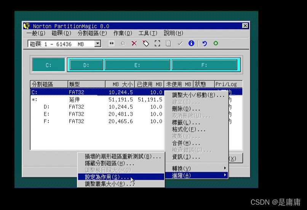This screenshot has width=307, height=210.
Task: Select the E: partition block in disk map
Action: (x=137, y=65)
